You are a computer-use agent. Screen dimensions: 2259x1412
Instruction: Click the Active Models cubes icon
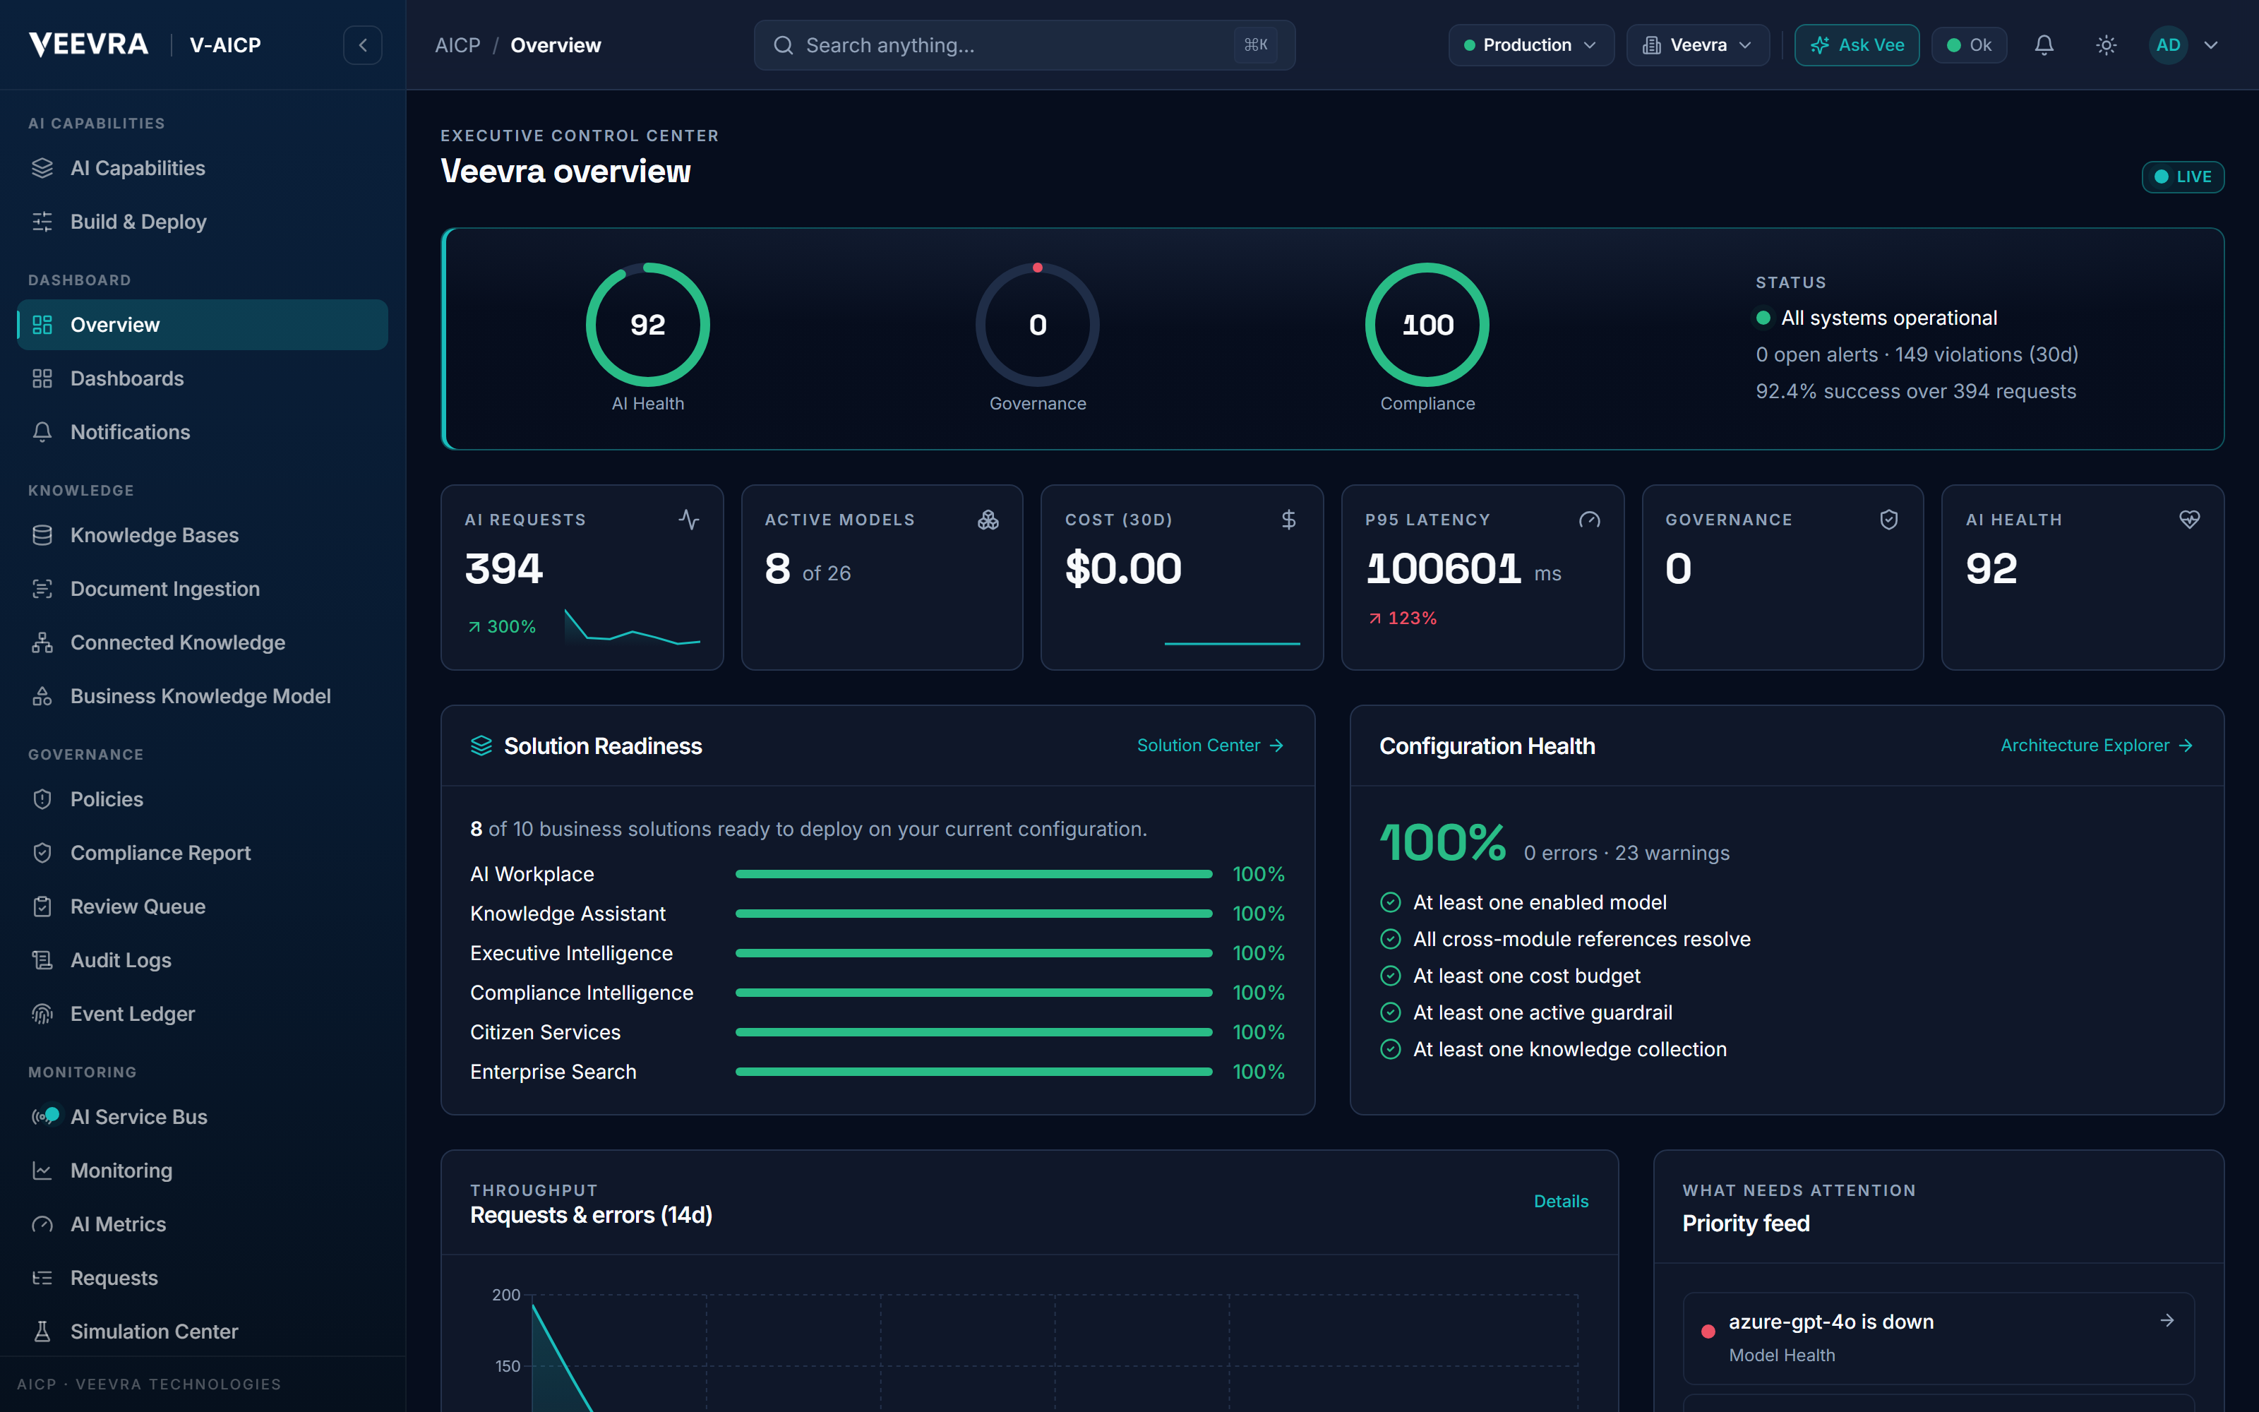coord(988,519)
